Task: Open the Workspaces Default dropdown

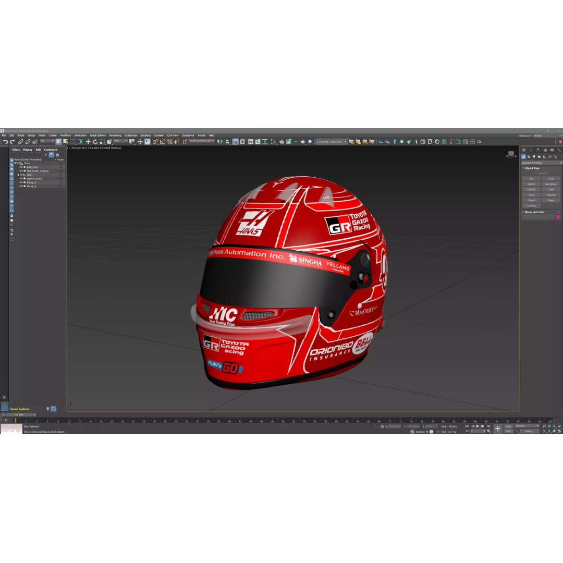Action: tap(547, 136)
